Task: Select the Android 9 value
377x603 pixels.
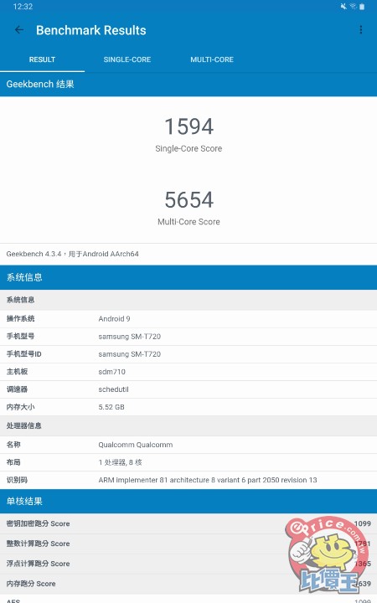Action: pyautogui.click(x=114, y=319)
